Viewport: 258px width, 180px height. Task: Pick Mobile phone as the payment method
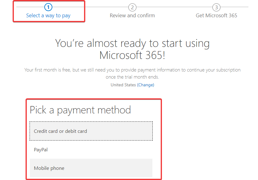click(91, 168)
